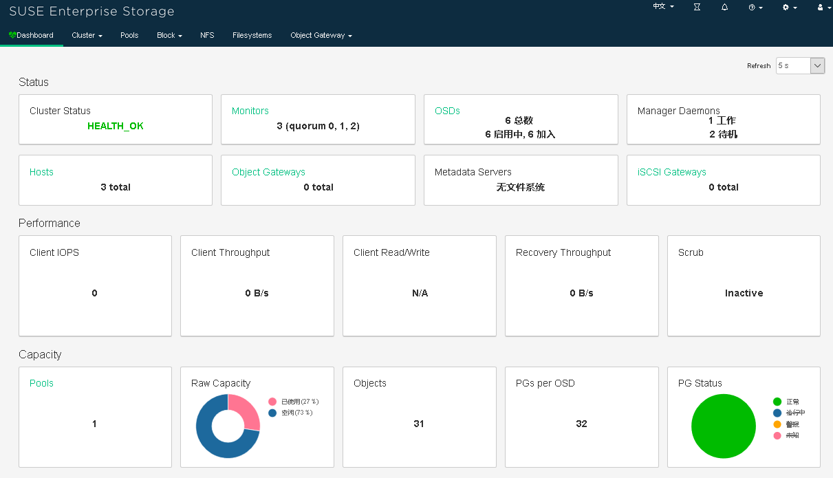This screenshot has height=478, width=833.
Task: Open the NFS menu item
Action: click(x=207, y=35)
